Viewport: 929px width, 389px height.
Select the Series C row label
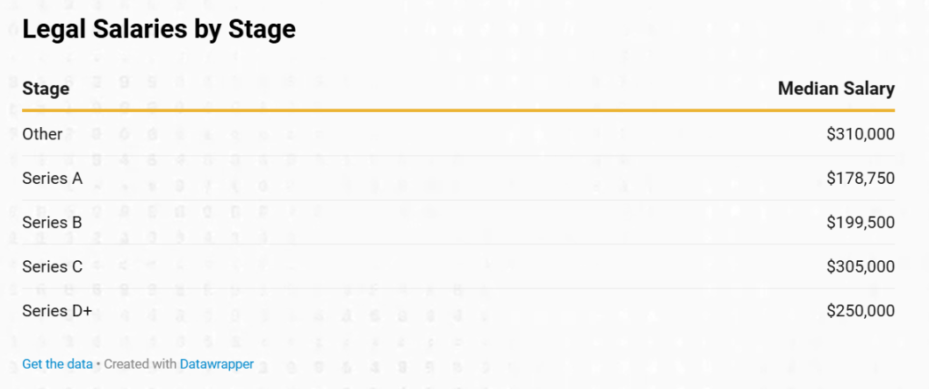click(52, 266)
